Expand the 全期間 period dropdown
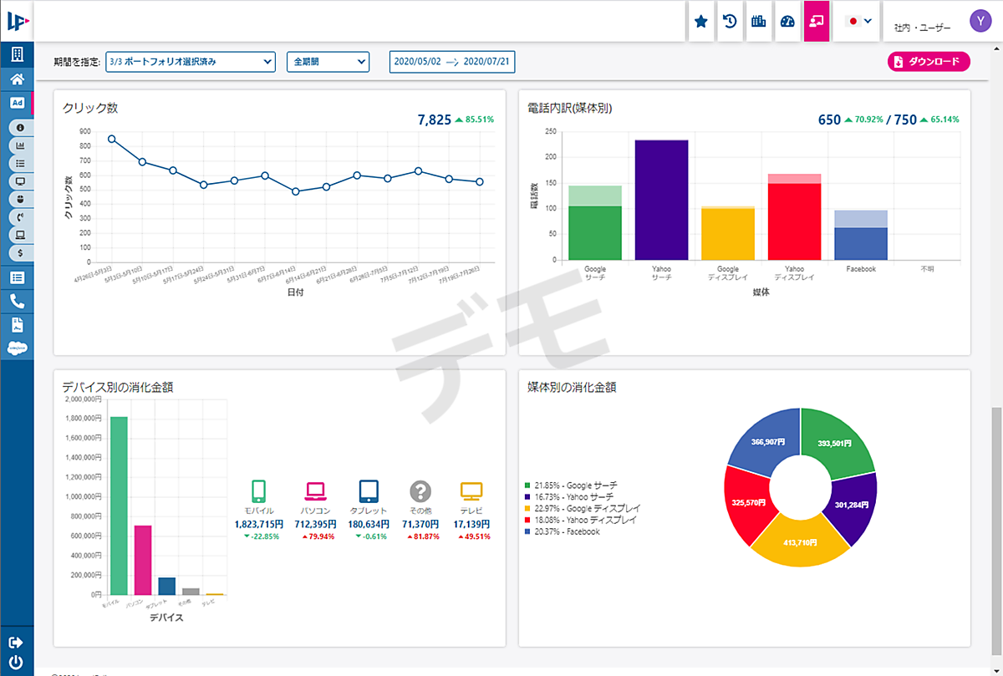The height and width of the screenshot is (676, 1003). click(x=328, y=62)
